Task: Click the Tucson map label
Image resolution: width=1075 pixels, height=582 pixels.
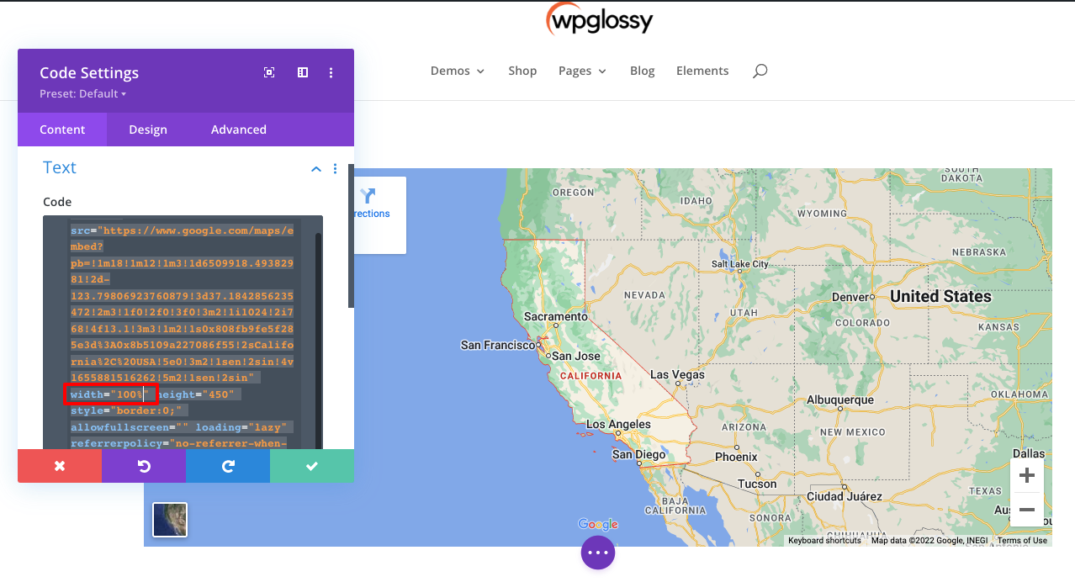Action: pos(757,484)
